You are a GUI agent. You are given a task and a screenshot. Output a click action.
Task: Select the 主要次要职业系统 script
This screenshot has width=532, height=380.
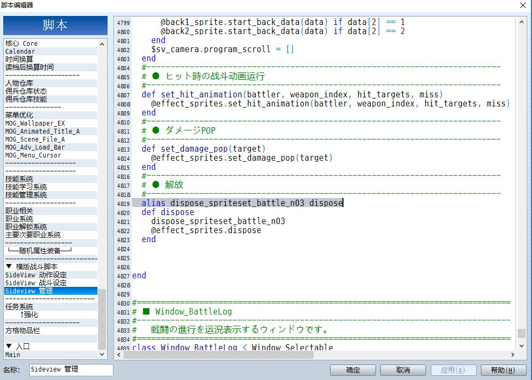tap(51, 235)
